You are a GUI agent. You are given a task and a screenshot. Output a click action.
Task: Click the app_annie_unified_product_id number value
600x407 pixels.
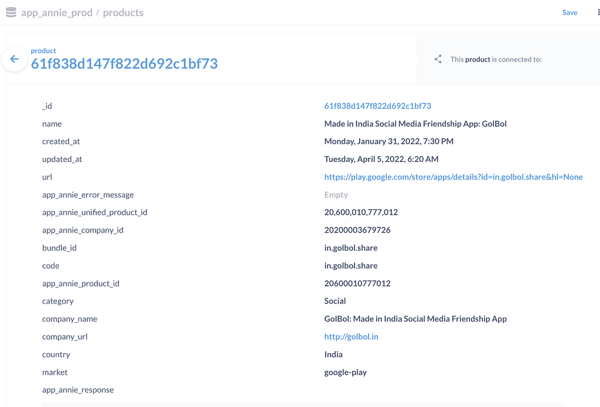point(360,212)
